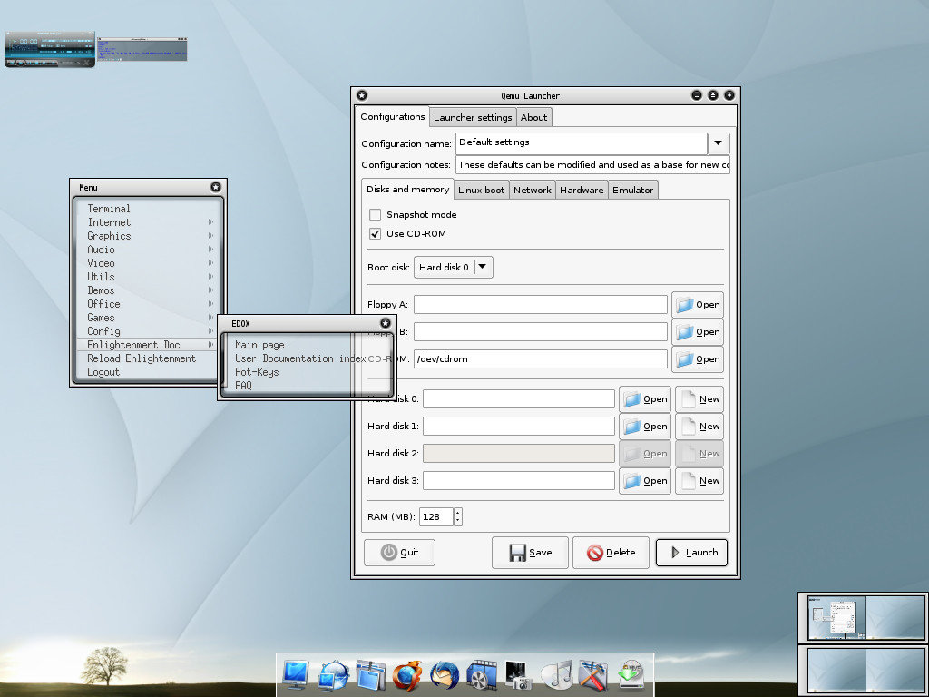This screenshot has height=697, width=929.
Task: Click the Configuration notes field
Action: pos(592,165)
